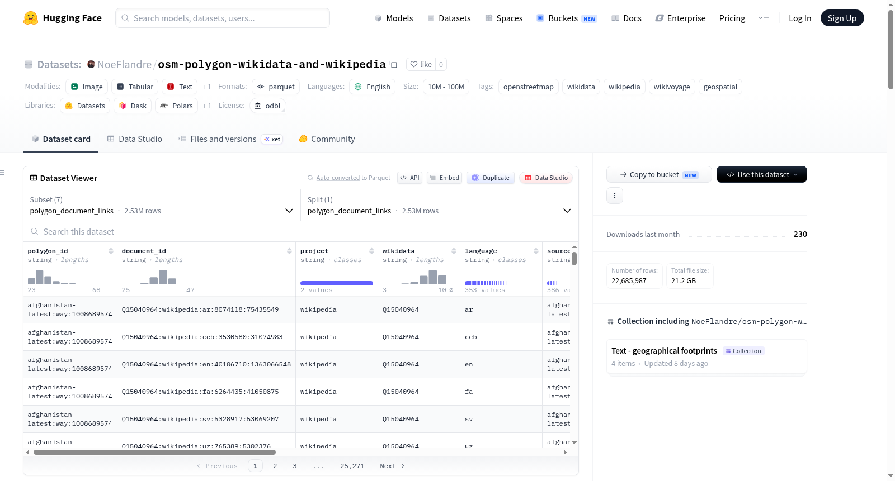Sort the wikidata column
The image size is (895, 481).
[x=454, y=251]
